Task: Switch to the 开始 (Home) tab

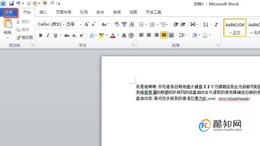Action: coord(27,12)
